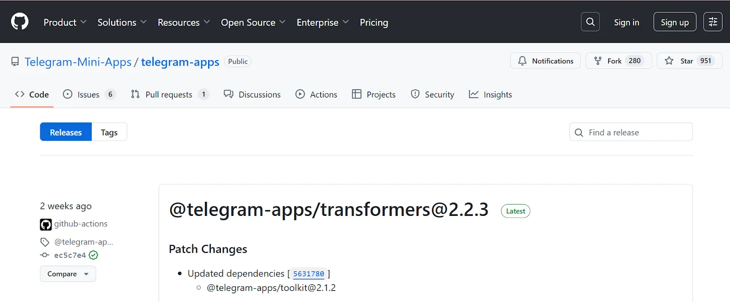This screenshot has width=730, height=302.
Task: Open commit ec5c7e4 link
Action: click(70, 255)
